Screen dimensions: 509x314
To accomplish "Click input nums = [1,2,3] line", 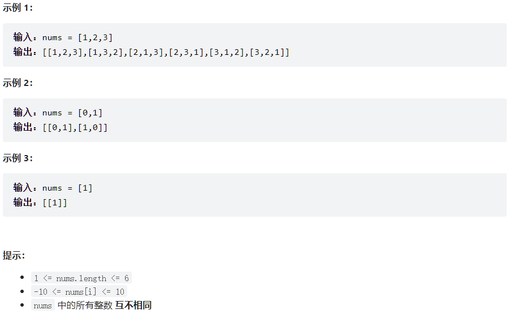I will click(63, 37).
